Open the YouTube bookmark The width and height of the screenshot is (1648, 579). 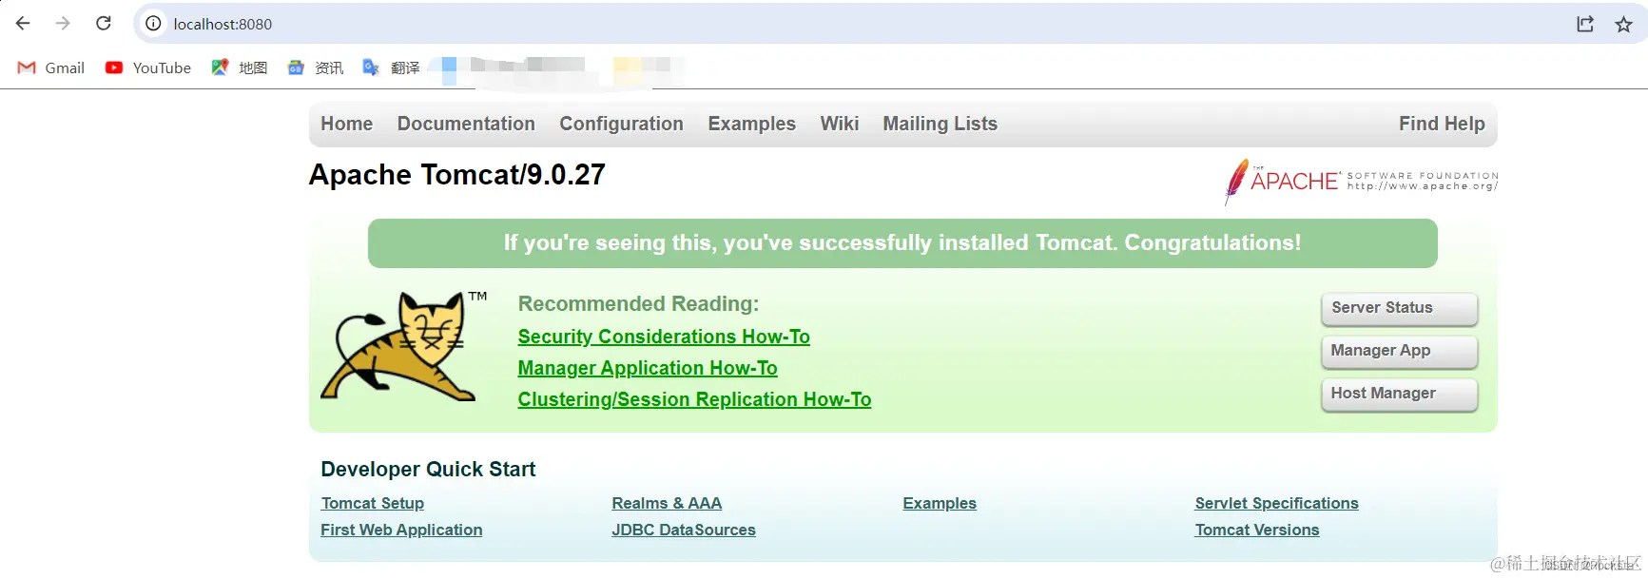[x=148, y=68]
